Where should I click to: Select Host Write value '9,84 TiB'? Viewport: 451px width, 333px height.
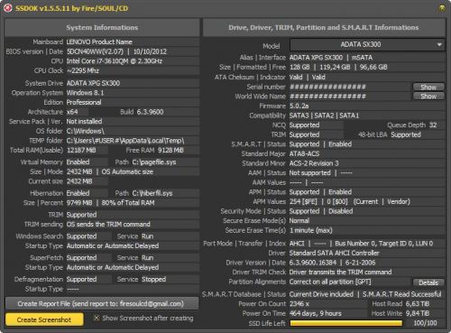tap(418, 313)
